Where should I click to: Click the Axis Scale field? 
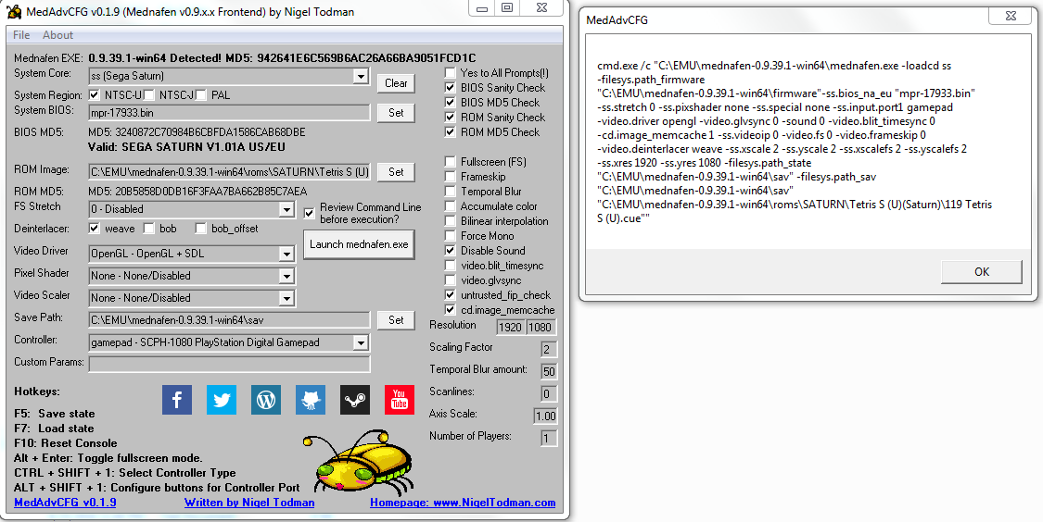click(545, 416)
